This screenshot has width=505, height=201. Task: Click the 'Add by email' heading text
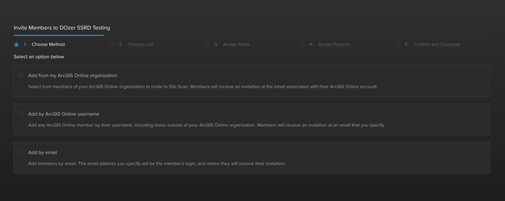click(43, 153)
